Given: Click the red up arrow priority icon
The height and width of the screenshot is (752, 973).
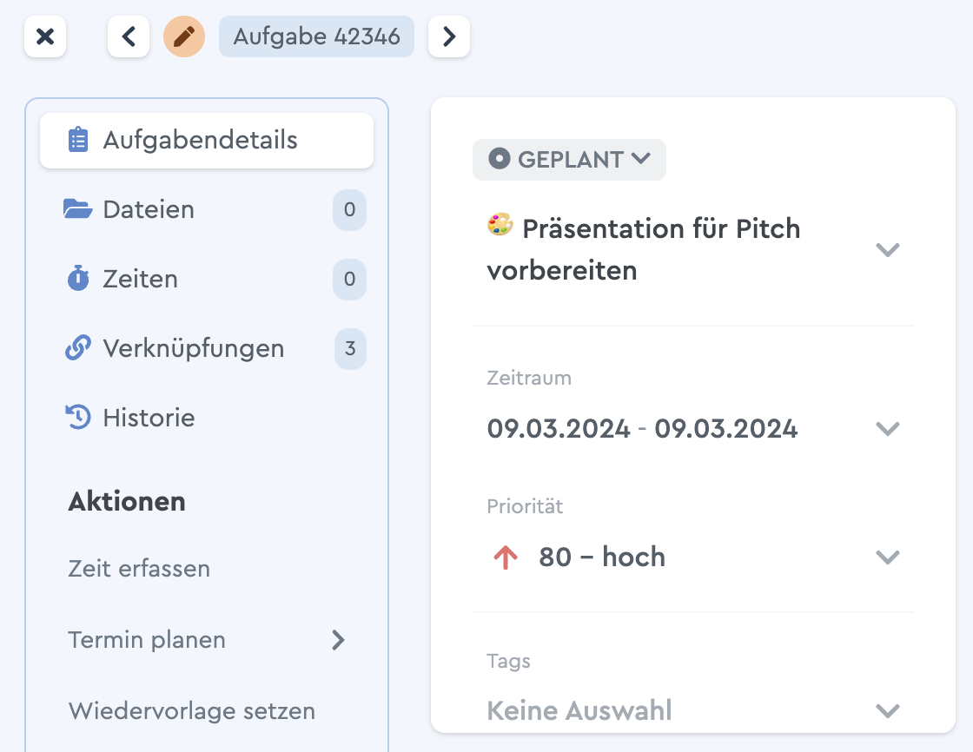Looking at the screenshot, I should pos(506,557).
